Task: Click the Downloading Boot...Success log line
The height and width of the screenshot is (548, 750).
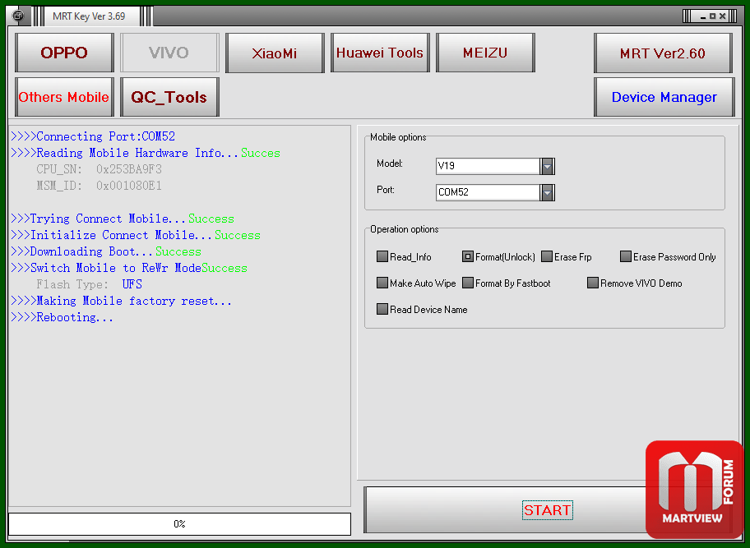Action: [x=106, y=251]
